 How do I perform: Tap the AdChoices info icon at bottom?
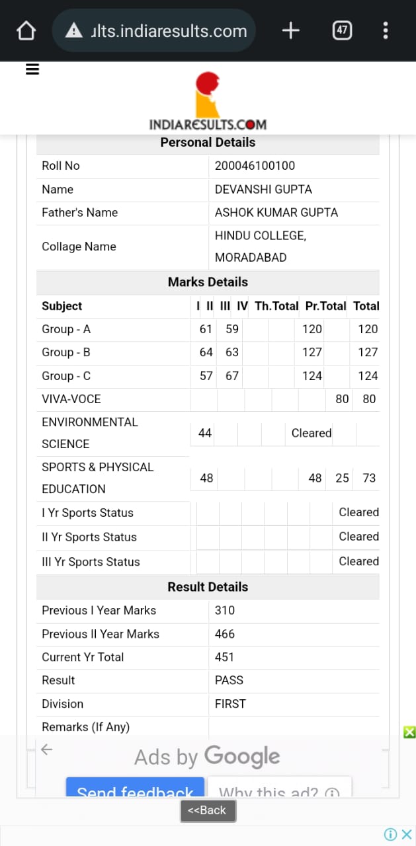pos(391,834)
